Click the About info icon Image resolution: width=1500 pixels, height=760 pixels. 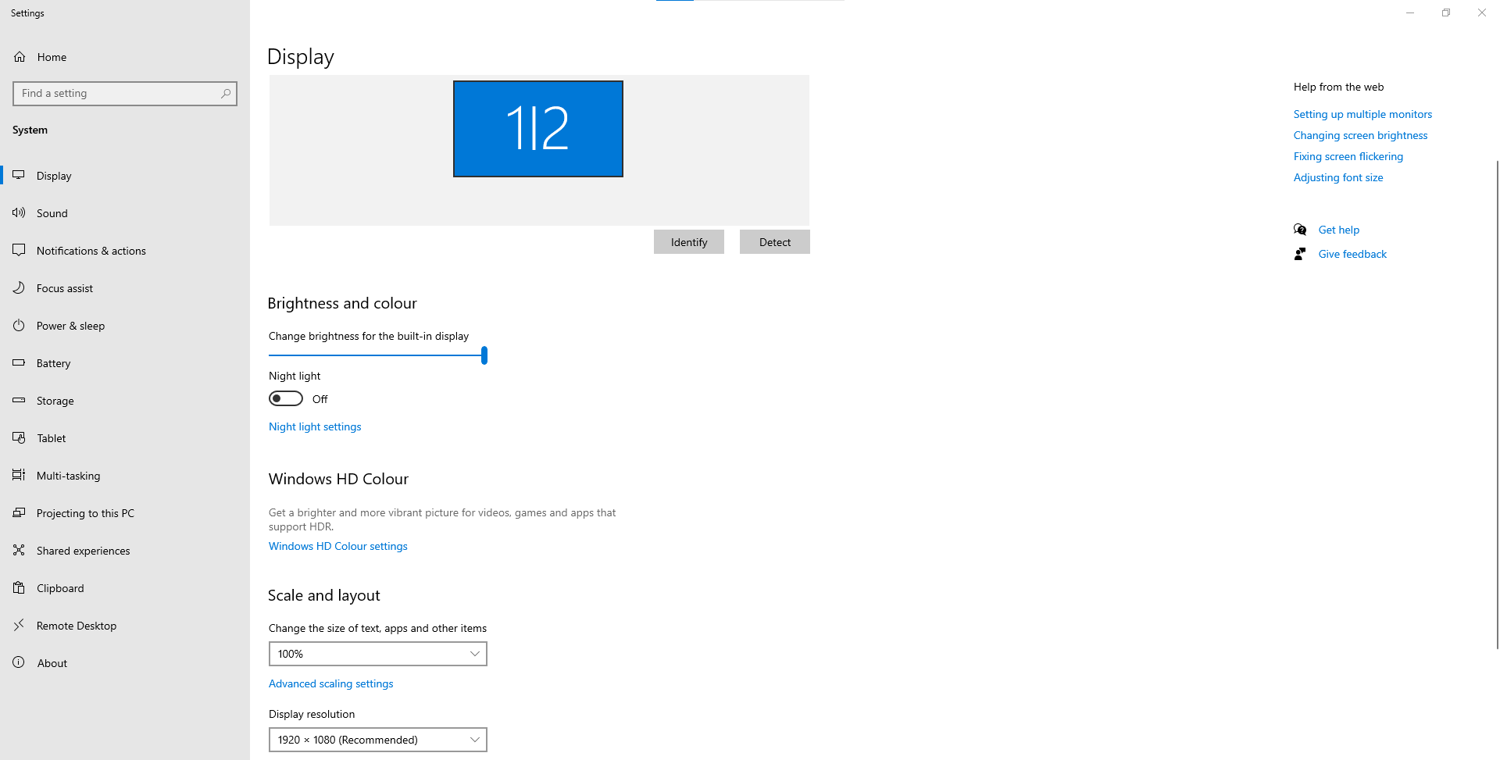point(19,663)
